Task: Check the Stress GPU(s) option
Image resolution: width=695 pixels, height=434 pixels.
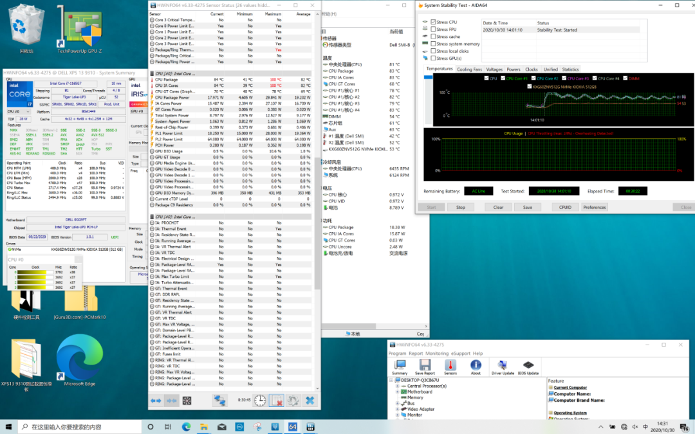Action: 433,59
